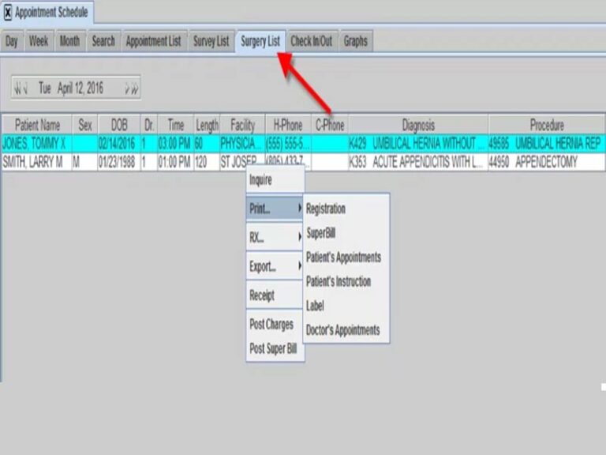
Task: Select patient JONES, TOMMY X row
Action: [x=303, y=144]
